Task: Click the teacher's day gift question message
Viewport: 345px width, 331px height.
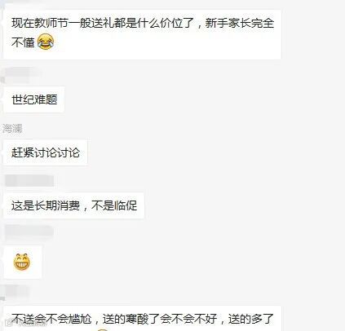Action: 142,34
